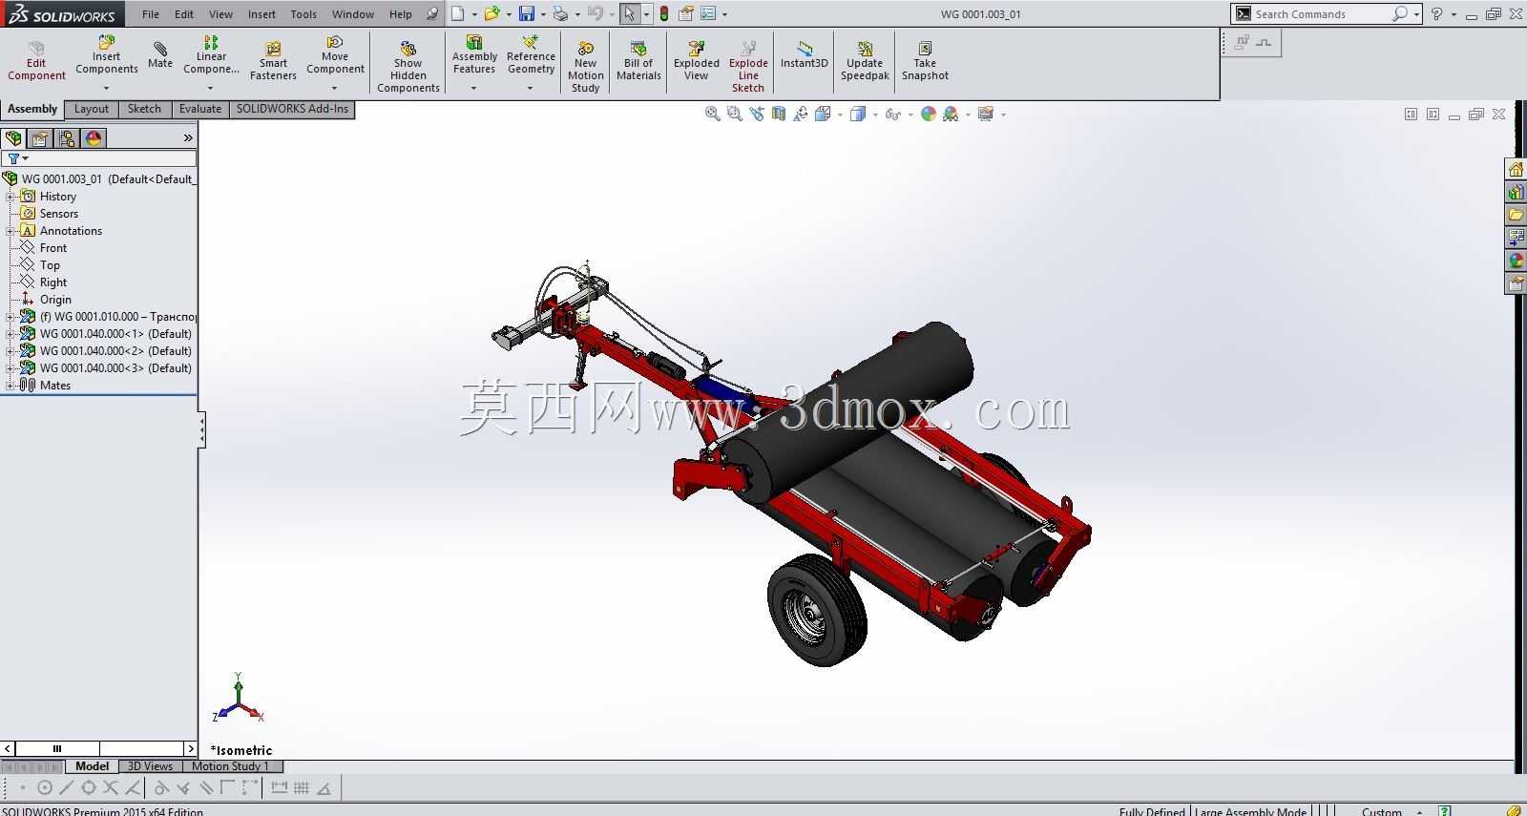Open the Window menu

pos(353,14)
